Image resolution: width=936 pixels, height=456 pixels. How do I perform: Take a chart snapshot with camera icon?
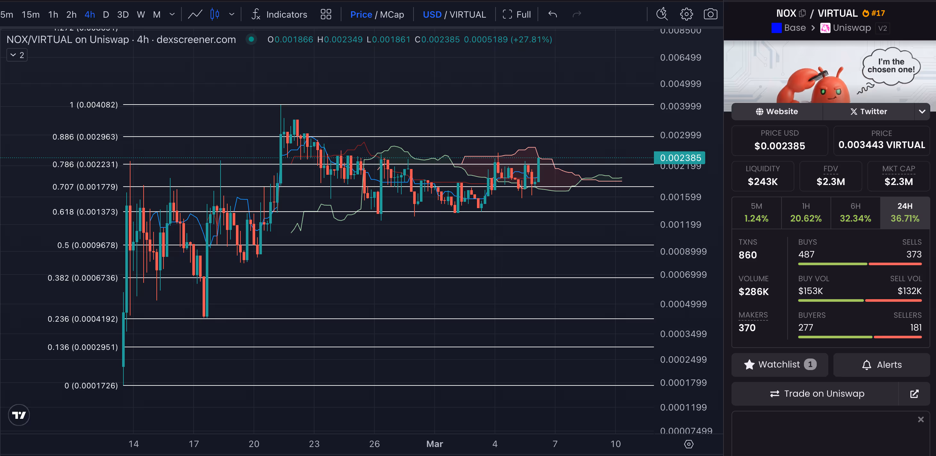710,14
